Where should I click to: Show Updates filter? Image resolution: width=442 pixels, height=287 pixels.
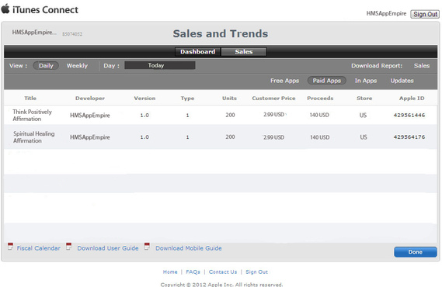click(402, 81)
